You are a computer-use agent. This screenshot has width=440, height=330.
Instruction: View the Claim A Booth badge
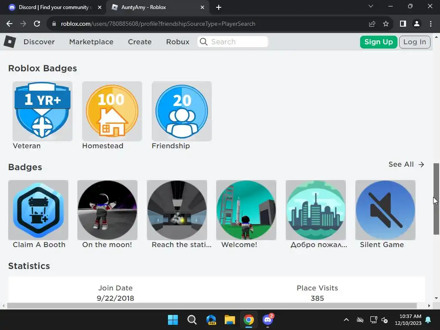pos(38,210)
